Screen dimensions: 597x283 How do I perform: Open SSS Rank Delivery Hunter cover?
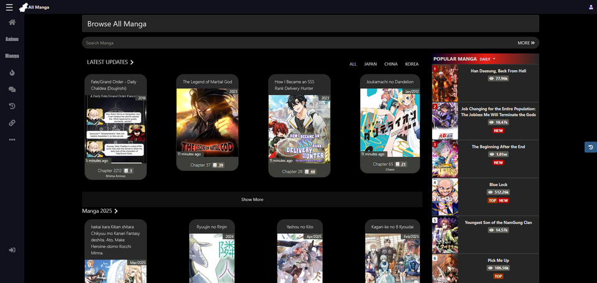(299, 129)
